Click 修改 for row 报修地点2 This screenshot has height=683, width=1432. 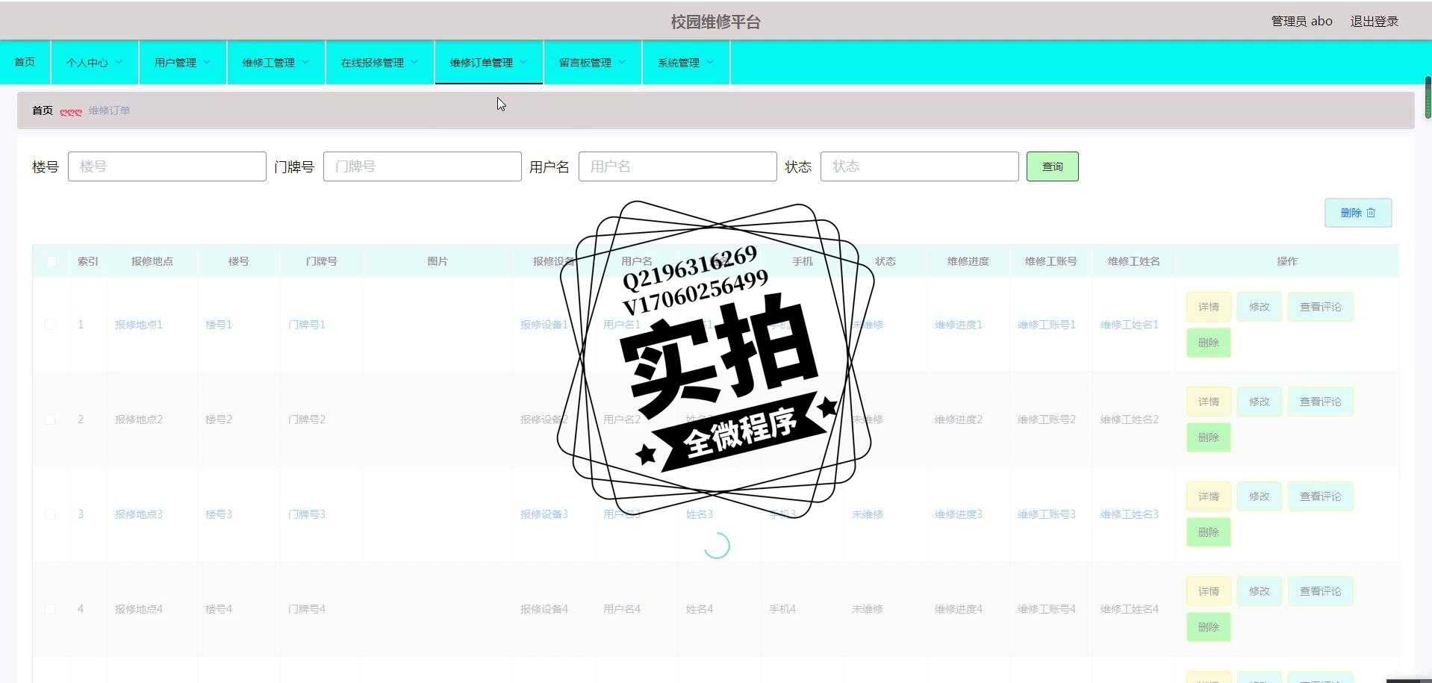tap(1260, 402)
